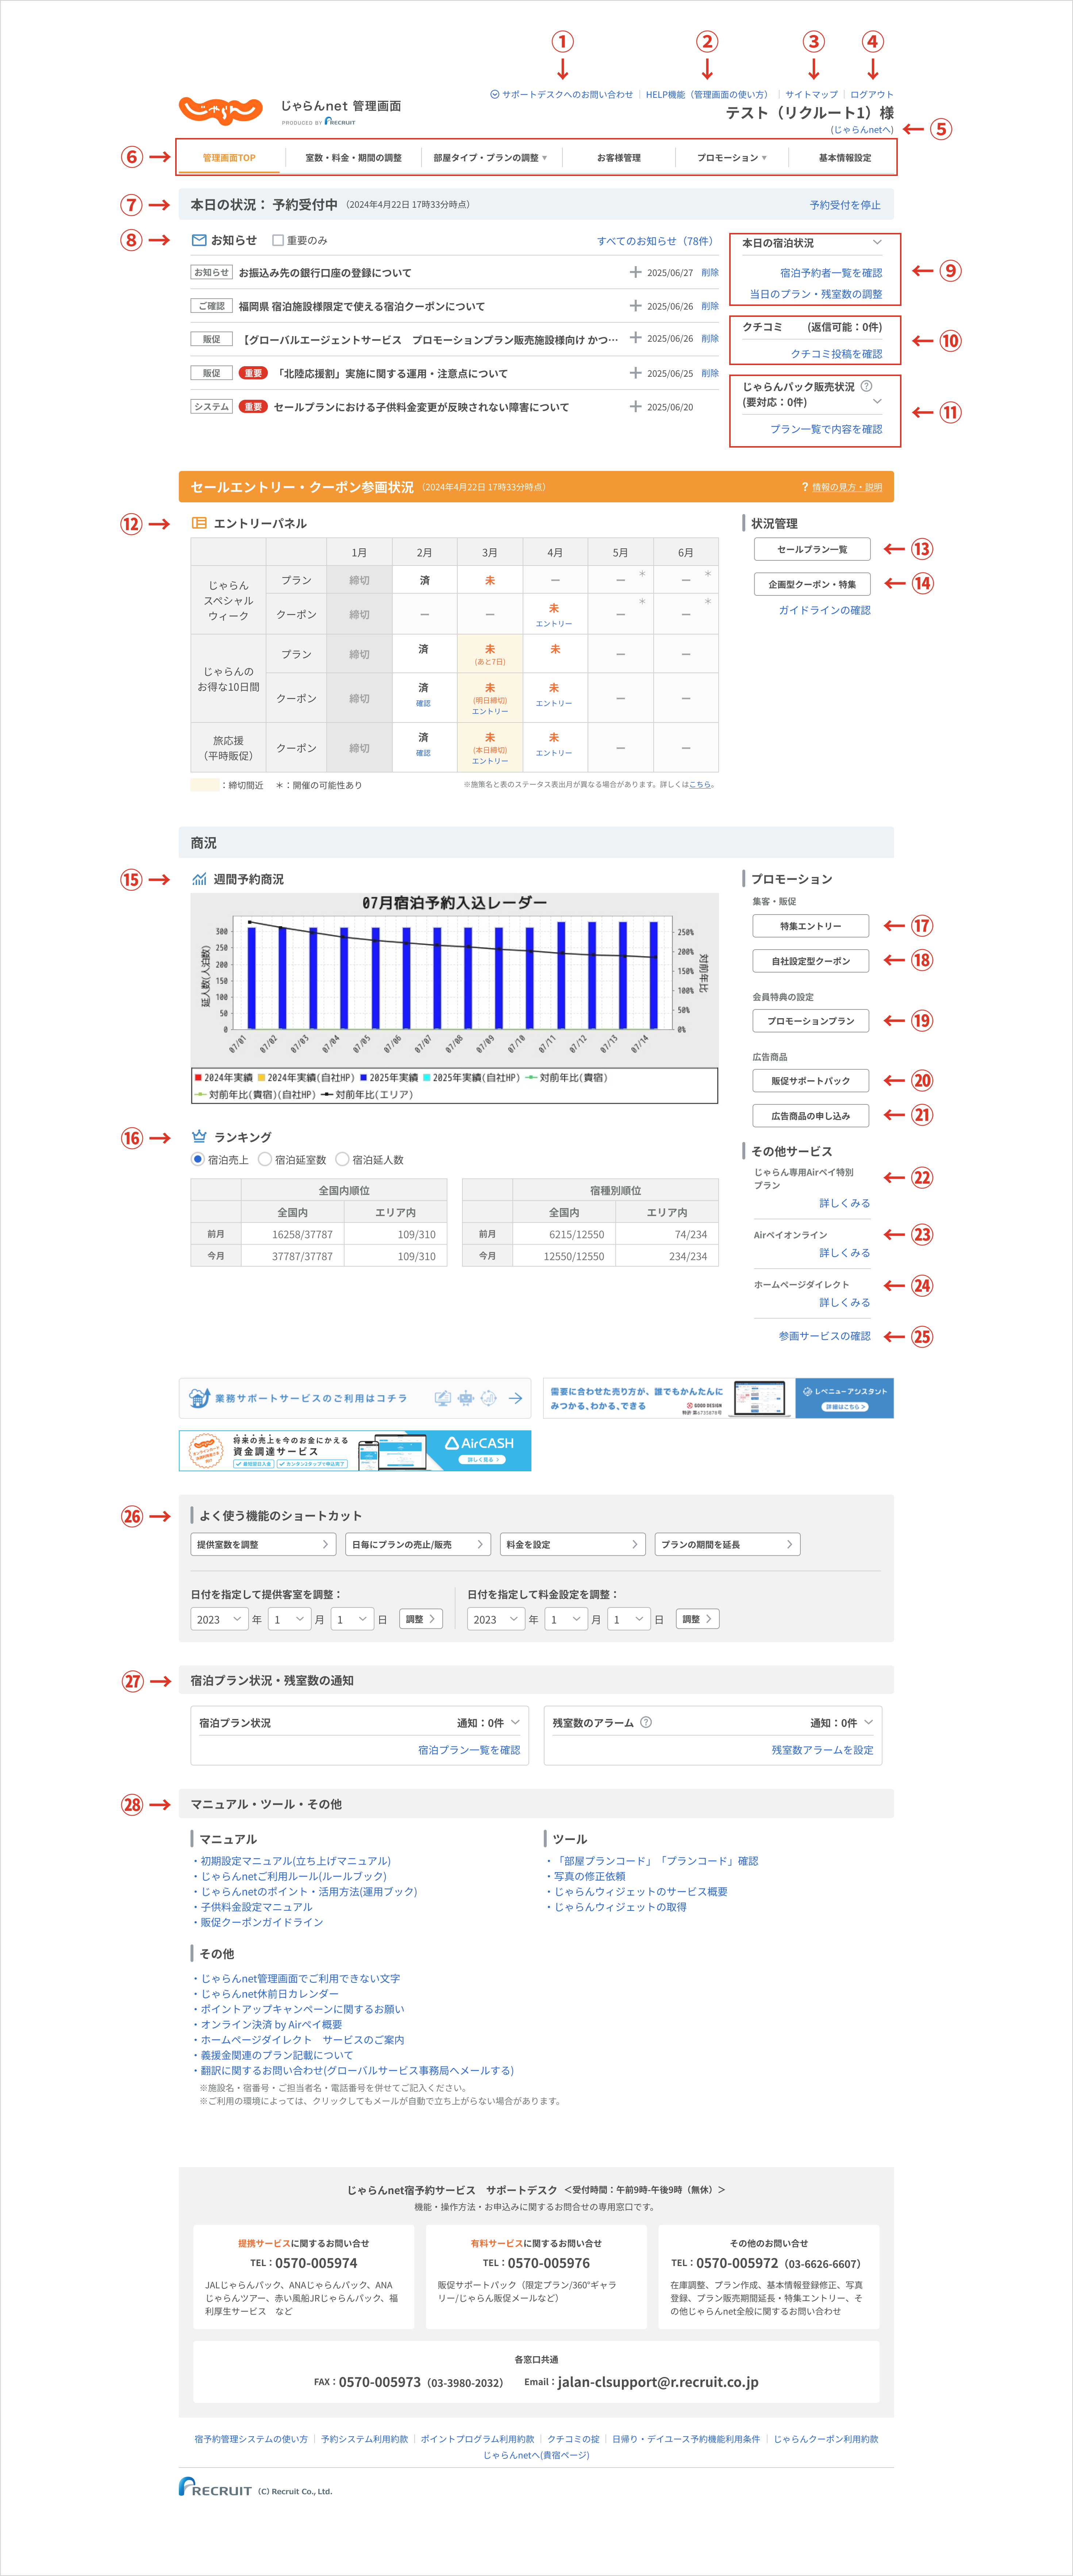The height and width of the screenshot is (2576, 1073).
Task: Click the support desk headset icon
Action: 494,95
